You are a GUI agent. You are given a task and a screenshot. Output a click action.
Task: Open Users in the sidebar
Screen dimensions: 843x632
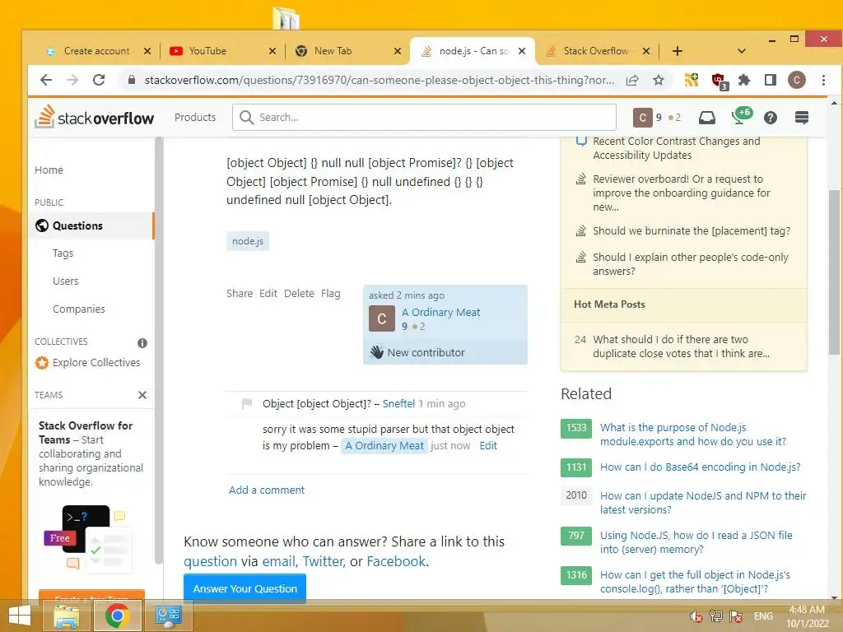tap(66, 281)
